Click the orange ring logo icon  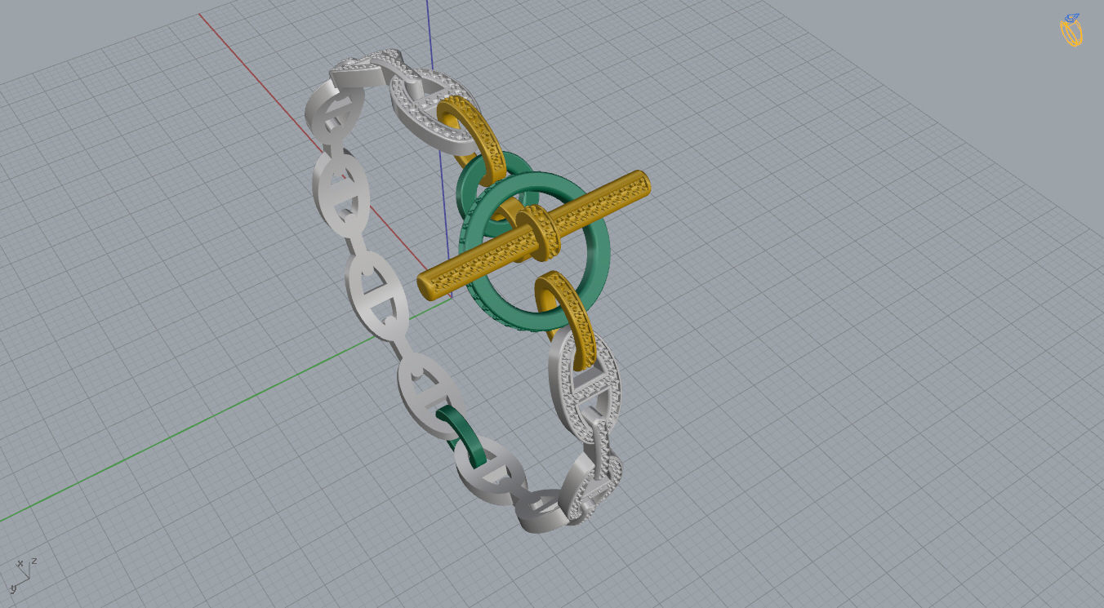(1071, 30)
